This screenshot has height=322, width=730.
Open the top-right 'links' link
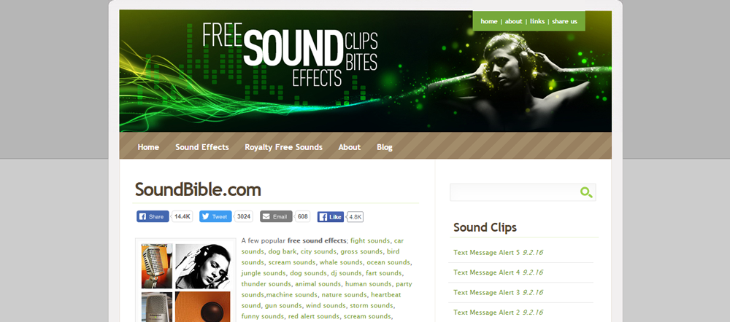point(537,21)
